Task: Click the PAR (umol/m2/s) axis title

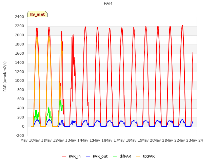Action: point(5,76)
